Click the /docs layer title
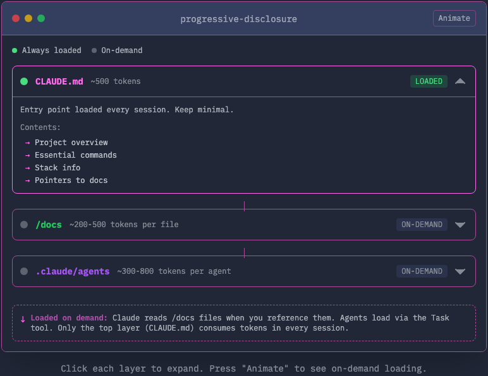Viewport: 488px width, 376px height. point(49,225)
